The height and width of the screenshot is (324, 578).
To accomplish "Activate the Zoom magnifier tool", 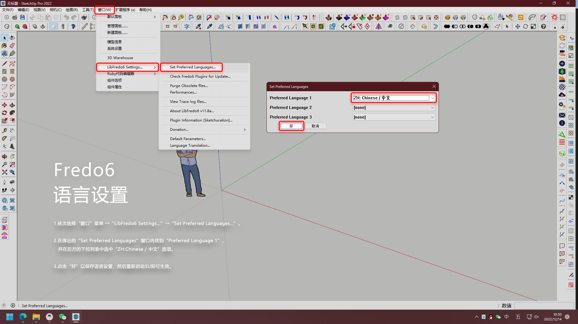I will 4,164.
